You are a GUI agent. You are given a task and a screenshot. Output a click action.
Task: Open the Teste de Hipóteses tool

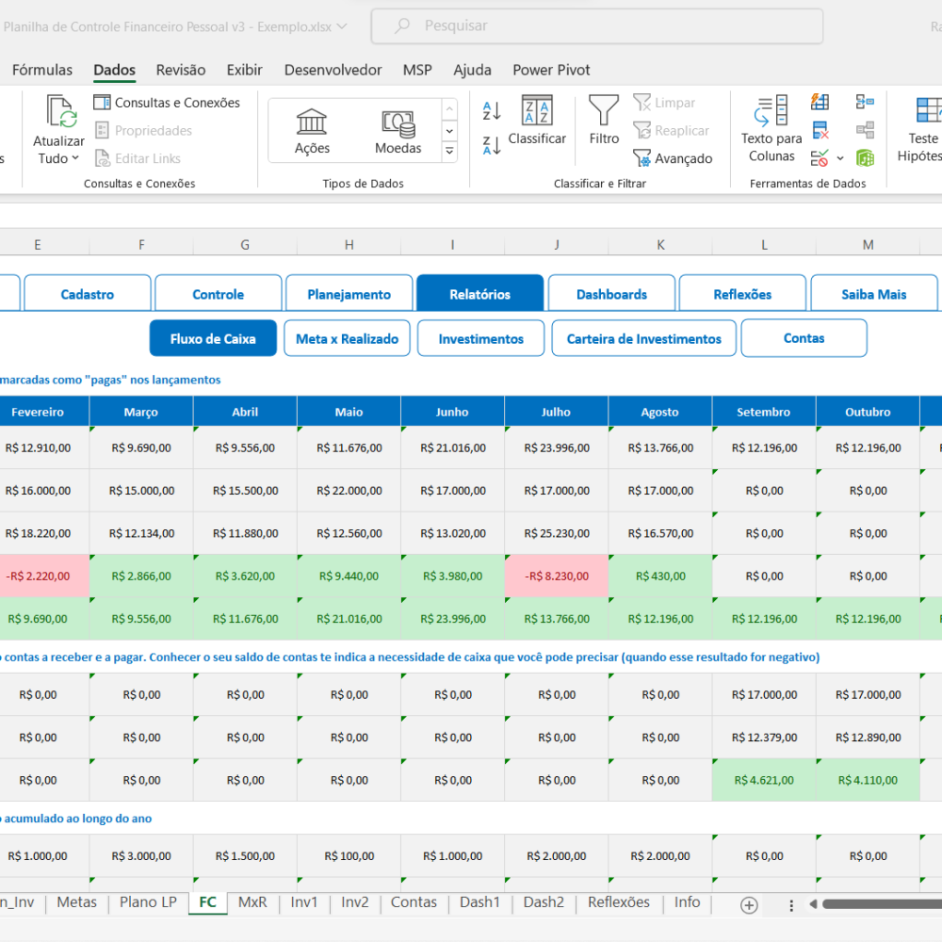pyautogui.click(x=922, y=128)
